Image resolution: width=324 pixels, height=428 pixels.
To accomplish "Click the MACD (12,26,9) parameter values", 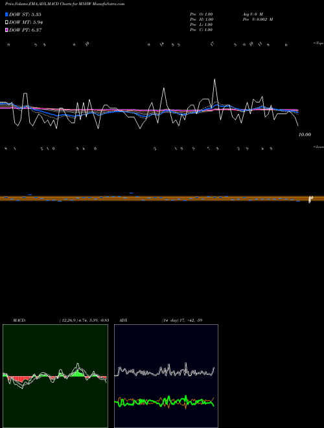I will click(84, 320).
